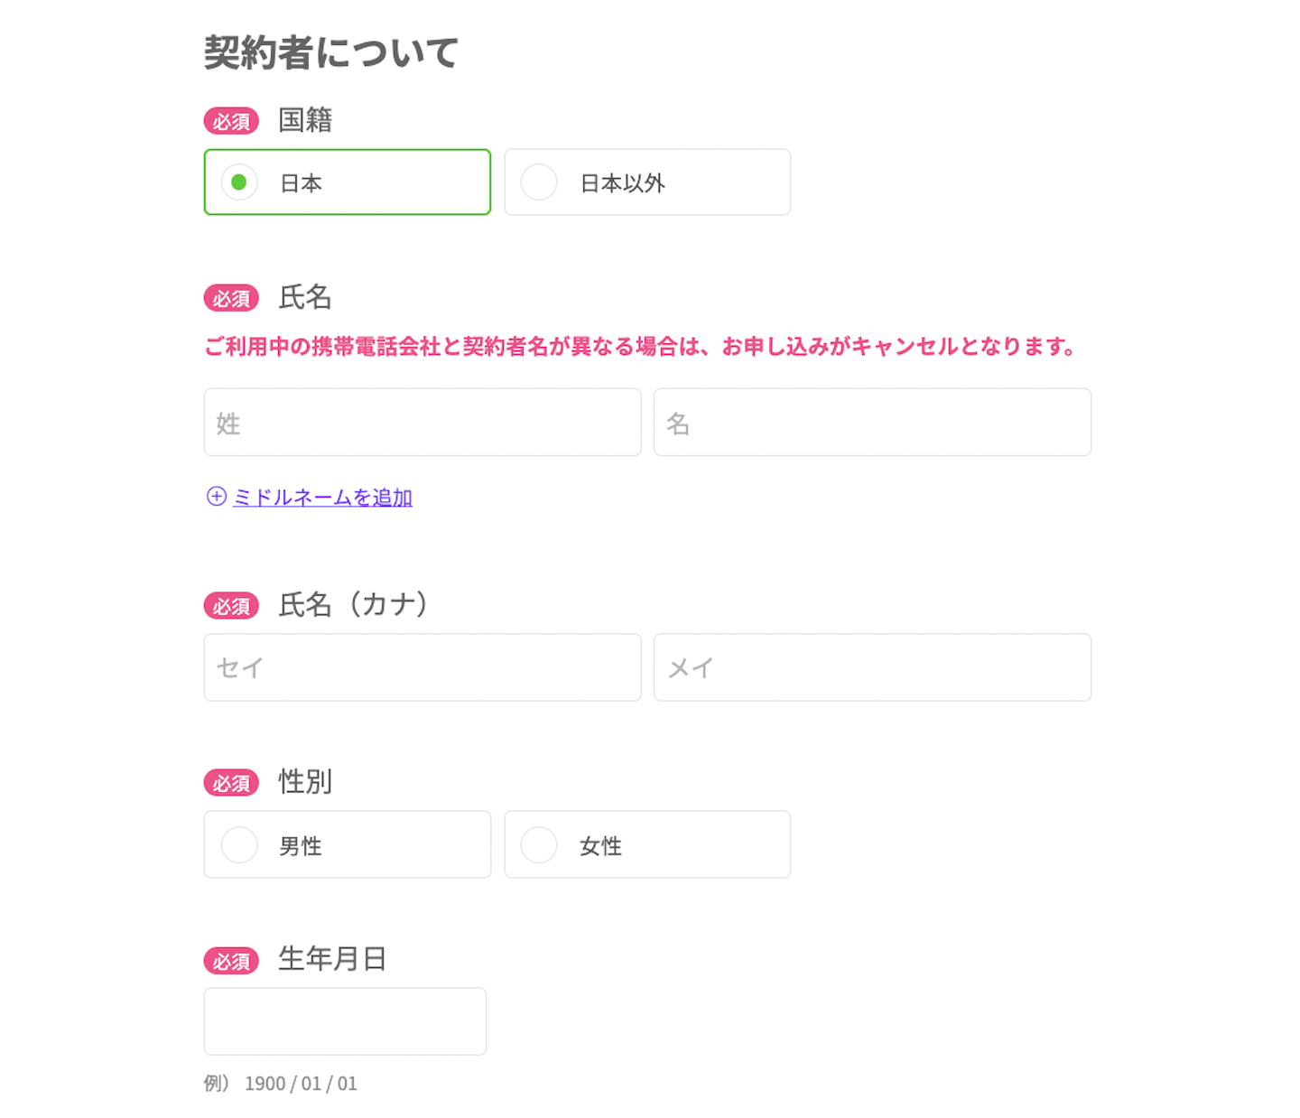Select 男性 as gender
This screenshot has width=1300, height=1118.
(238, 844)
